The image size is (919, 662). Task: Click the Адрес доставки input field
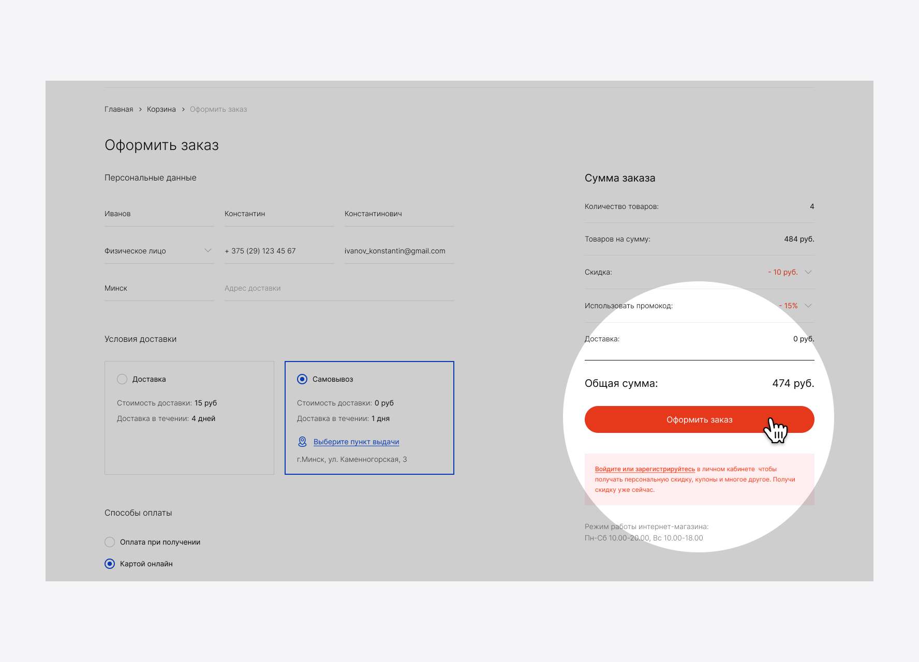tap(339, 288)
